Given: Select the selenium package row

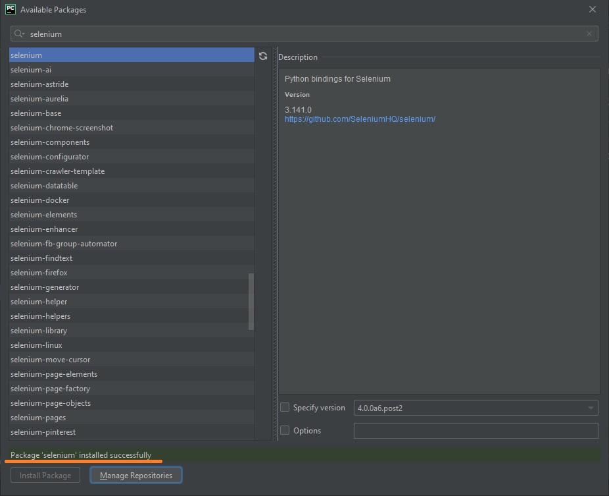Looking at the screenshot, I should tap(132, 55).
